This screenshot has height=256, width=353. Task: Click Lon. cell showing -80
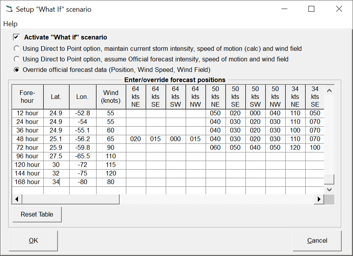point(82,182)
